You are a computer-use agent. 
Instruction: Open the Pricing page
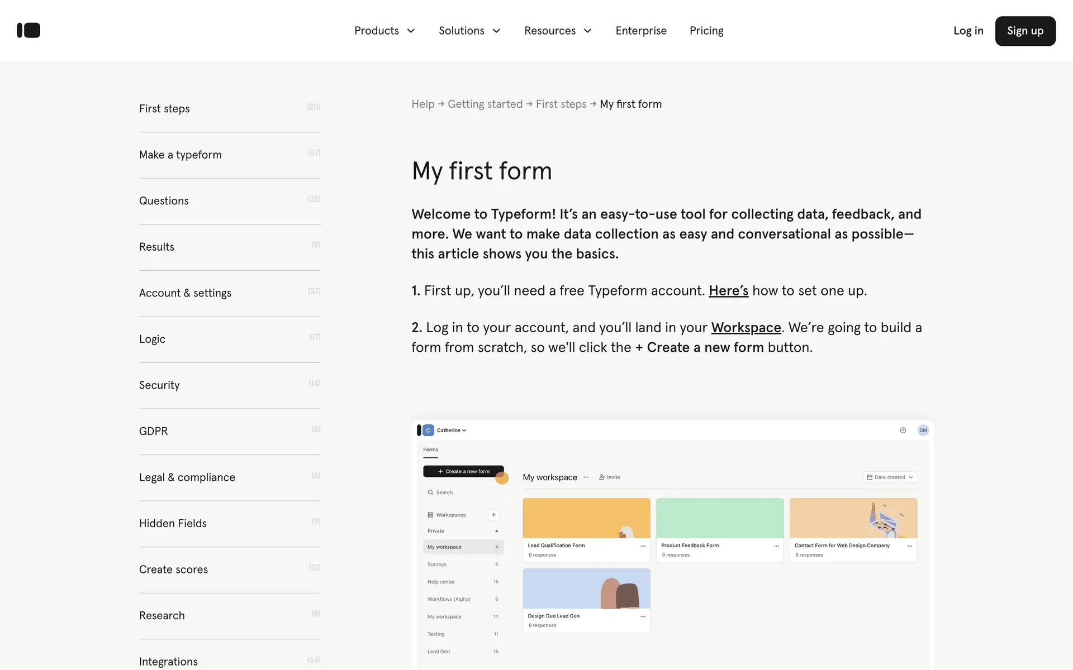tap(706, 31)
